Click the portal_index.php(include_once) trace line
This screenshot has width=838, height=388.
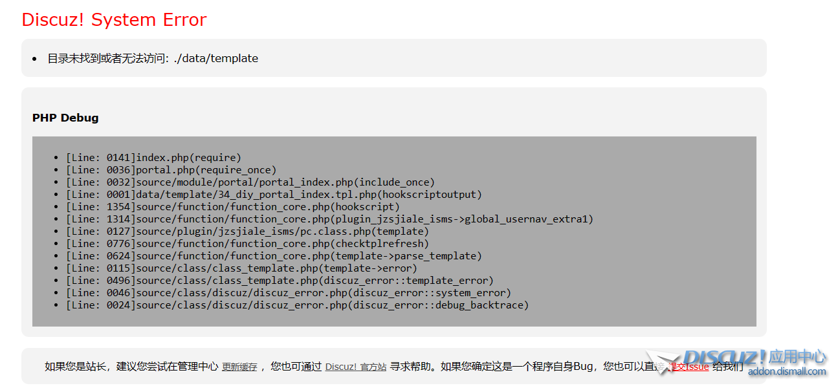click(250, 182)
